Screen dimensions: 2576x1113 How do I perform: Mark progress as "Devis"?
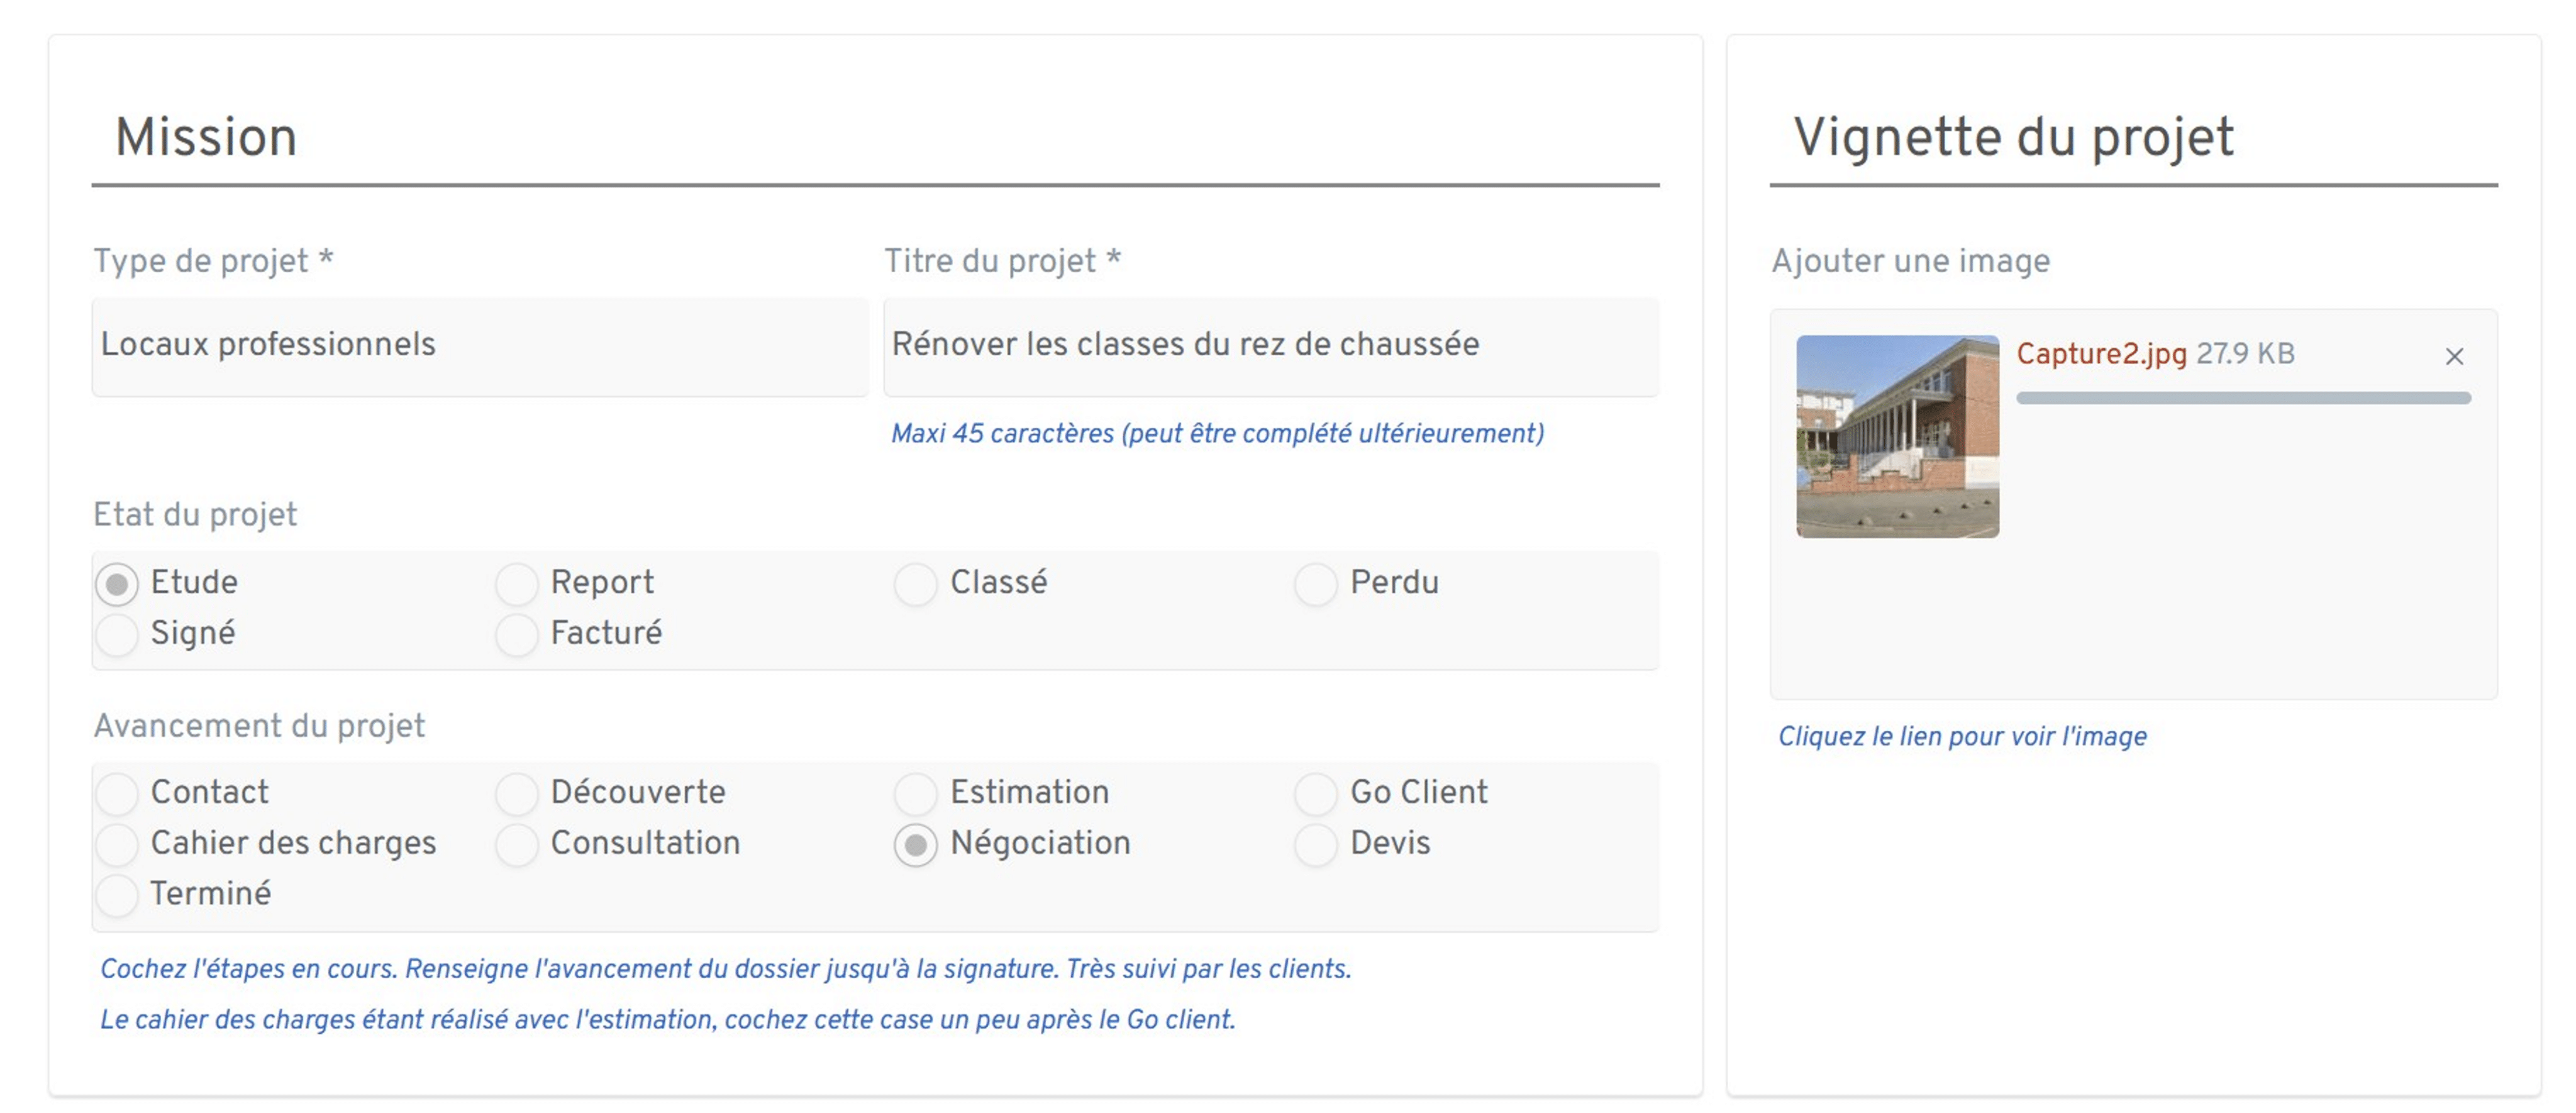point(1315,844)
